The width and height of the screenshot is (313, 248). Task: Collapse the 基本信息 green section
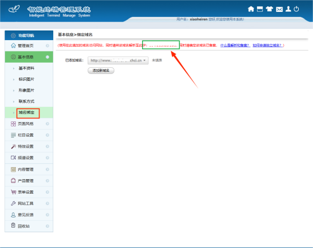tap(29, 57)
